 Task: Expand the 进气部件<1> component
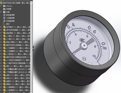1,27
